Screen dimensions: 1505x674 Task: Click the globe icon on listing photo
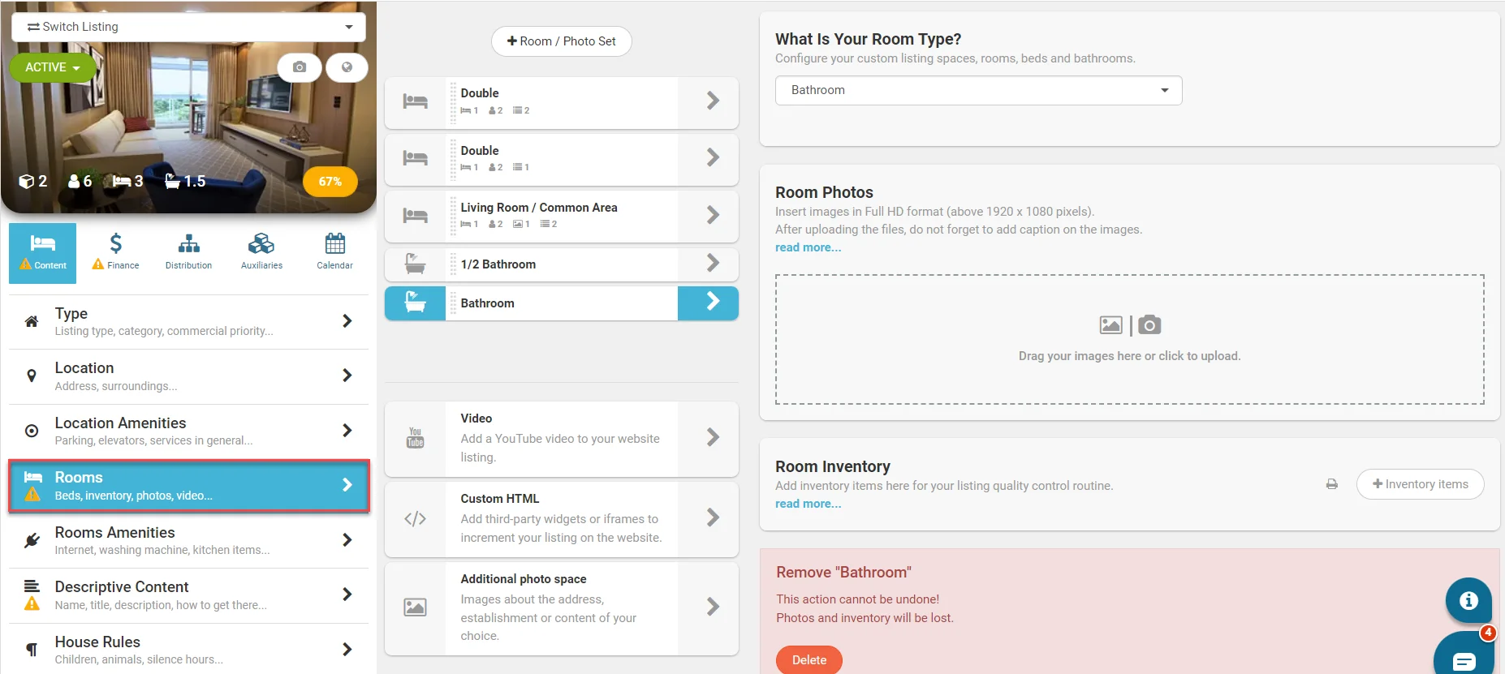point(347,67)
